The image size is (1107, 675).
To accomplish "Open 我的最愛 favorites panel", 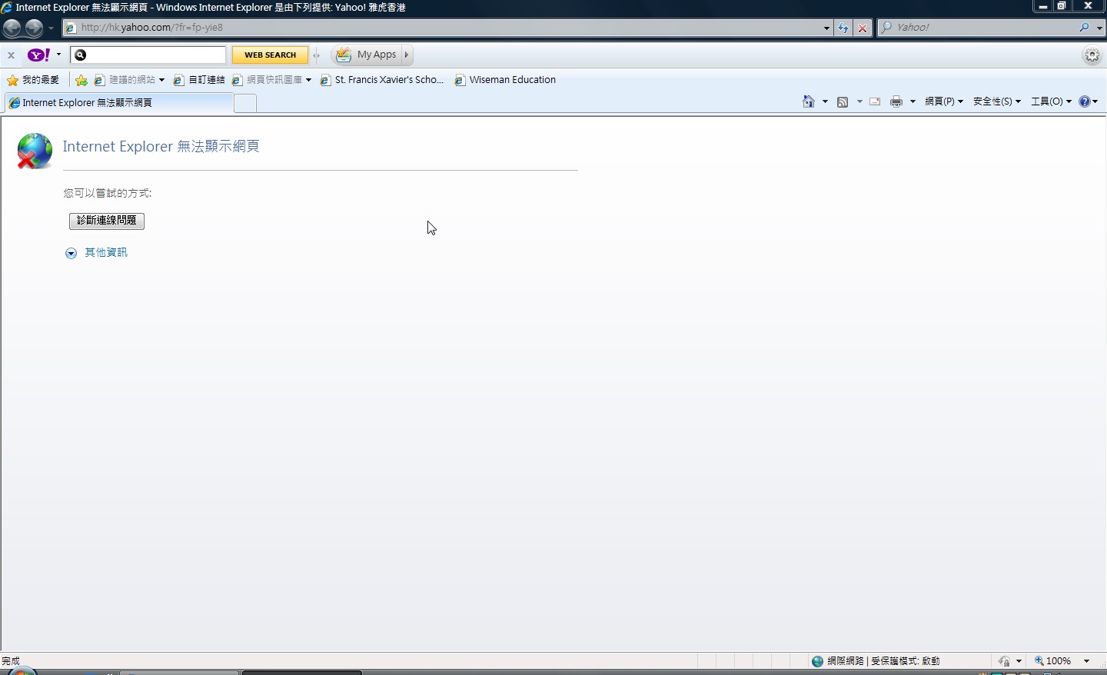I will pos(33,80).
